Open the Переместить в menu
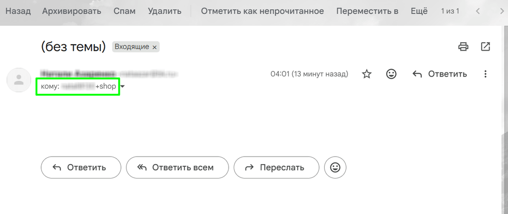508x214 pixels. tap(367, 11)
